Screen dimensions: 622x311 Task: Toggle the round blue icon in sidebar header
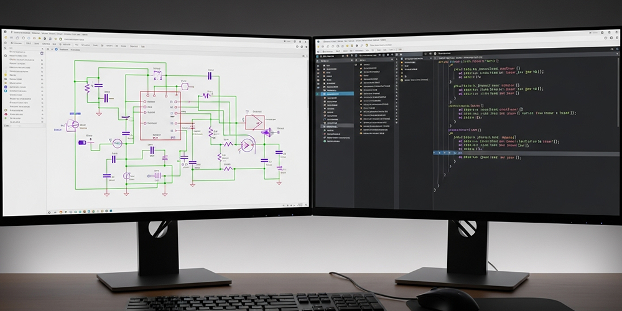42,52
